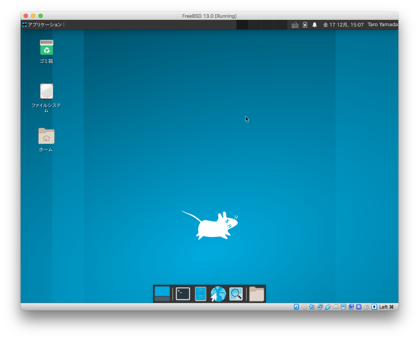Image resolution: width=419 pixels, height=340 pixels.
Task: Open the terminal emulator from the dock
Action: (x=183, y=294)
